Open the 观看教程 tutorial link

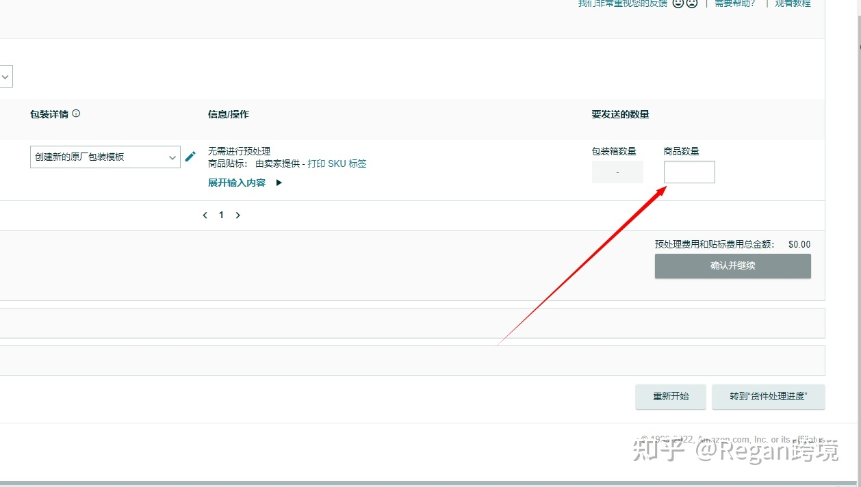[793, 3]
